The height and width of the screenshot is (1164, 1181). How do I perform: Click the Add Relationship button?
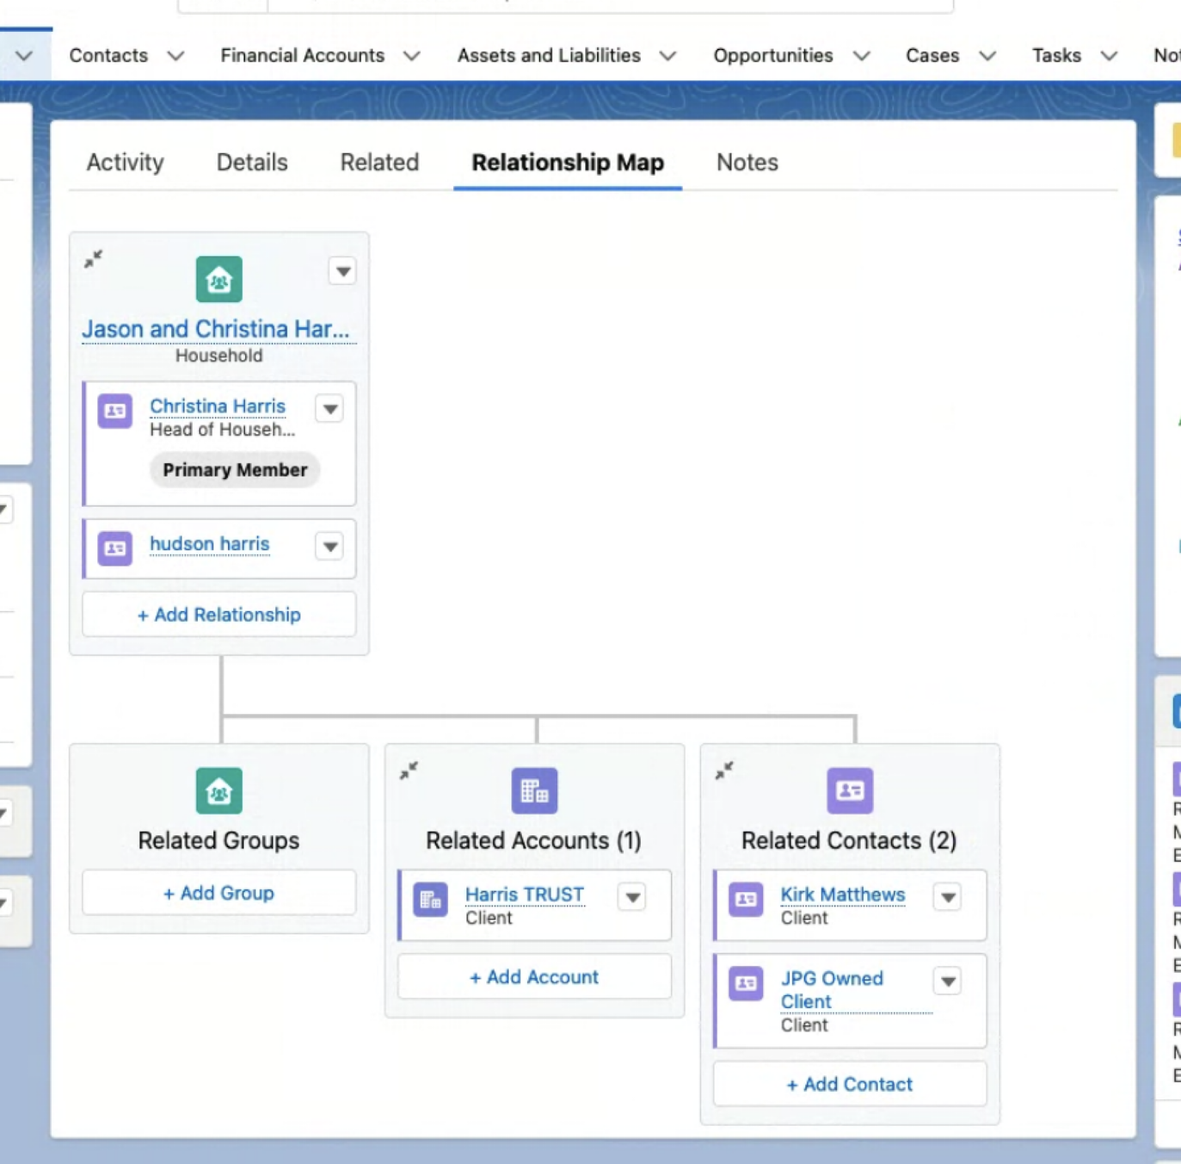click(x=219, y=614)
